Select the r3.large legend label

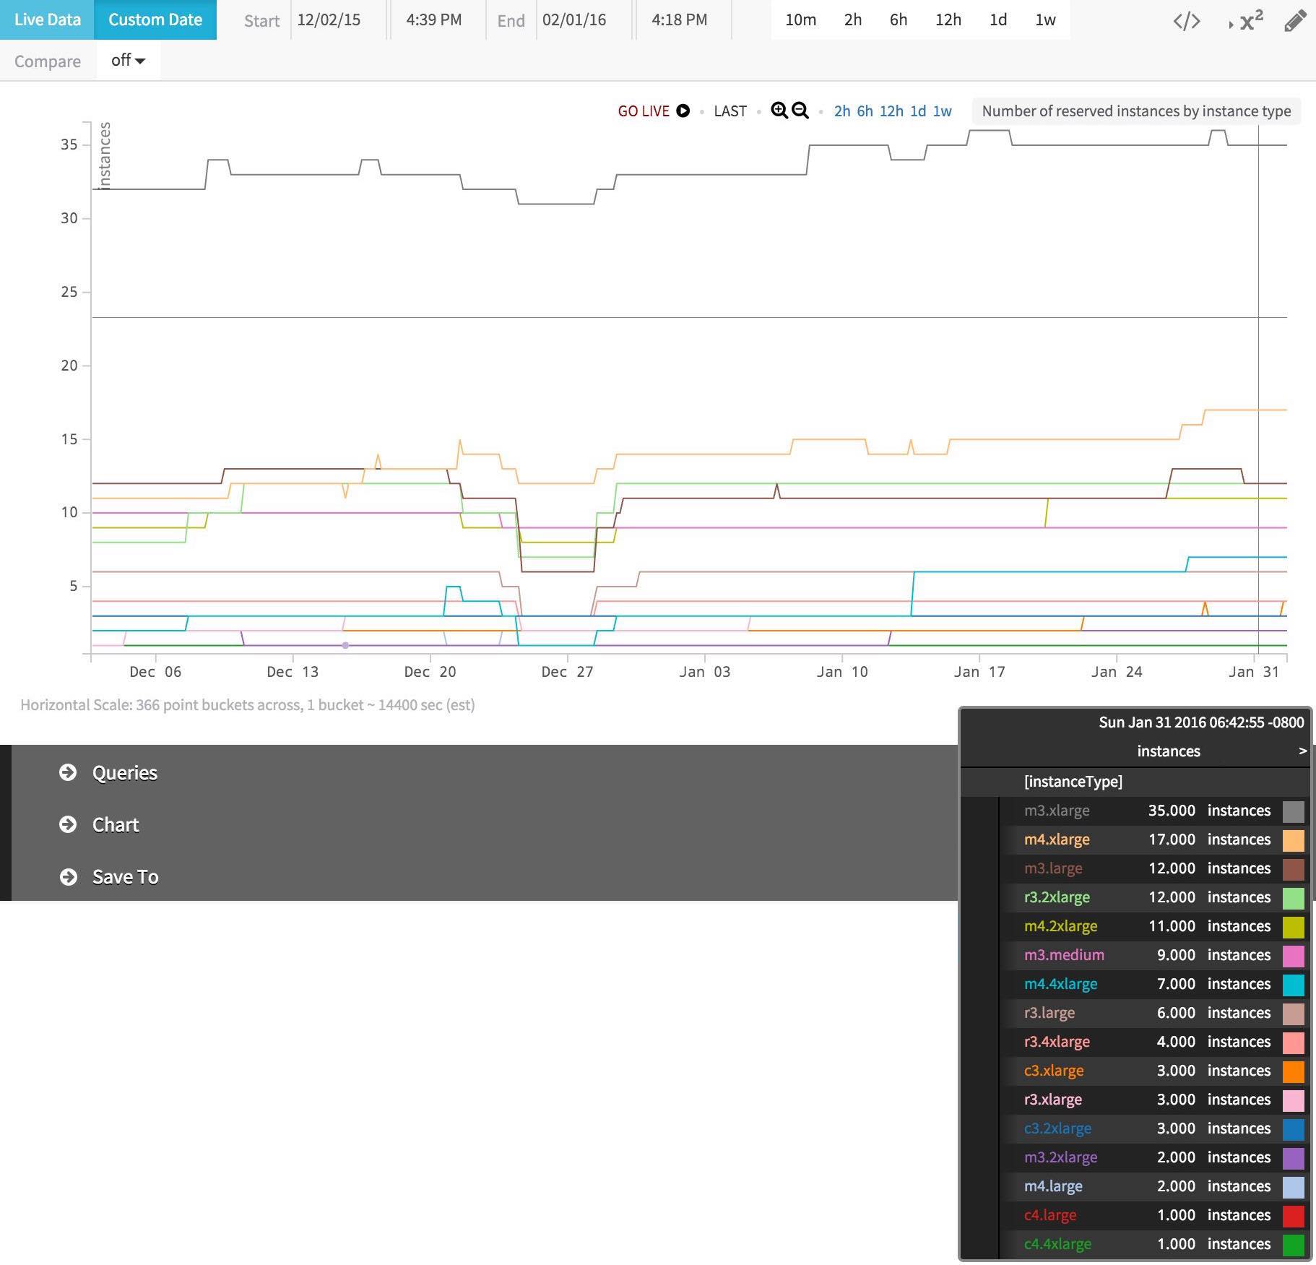[x=1049, y=1013]
